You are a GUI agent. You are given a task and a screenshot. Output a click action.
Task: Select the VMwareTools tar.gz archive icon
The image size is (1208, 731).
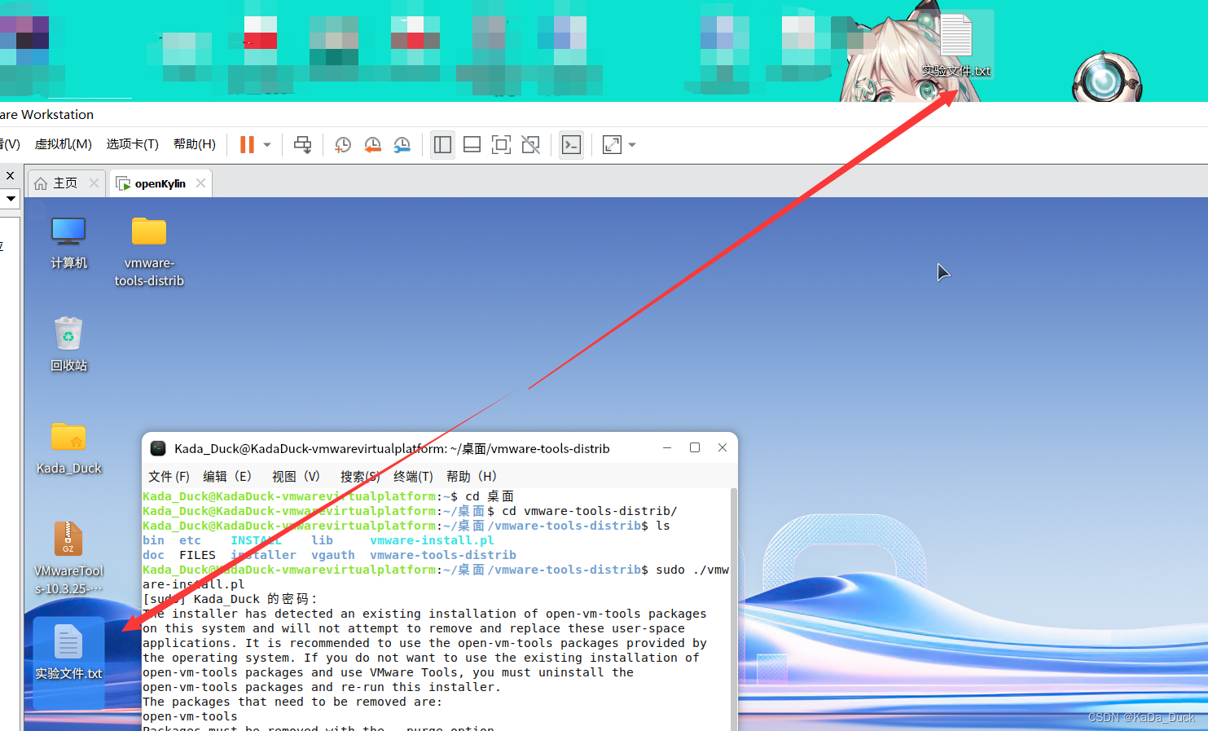tap(68, 559)
